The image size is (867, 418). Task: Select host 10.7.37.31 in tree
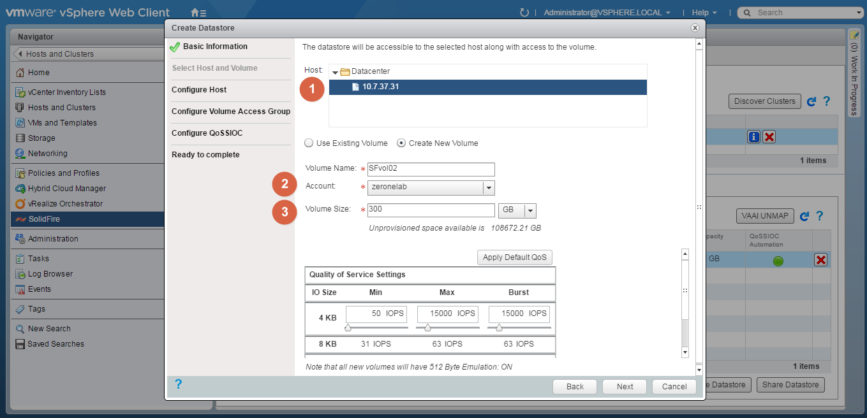pos(488,87)
